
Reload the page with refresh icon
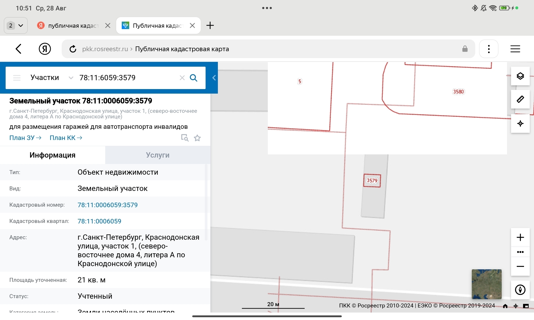(x=73, y=49)
